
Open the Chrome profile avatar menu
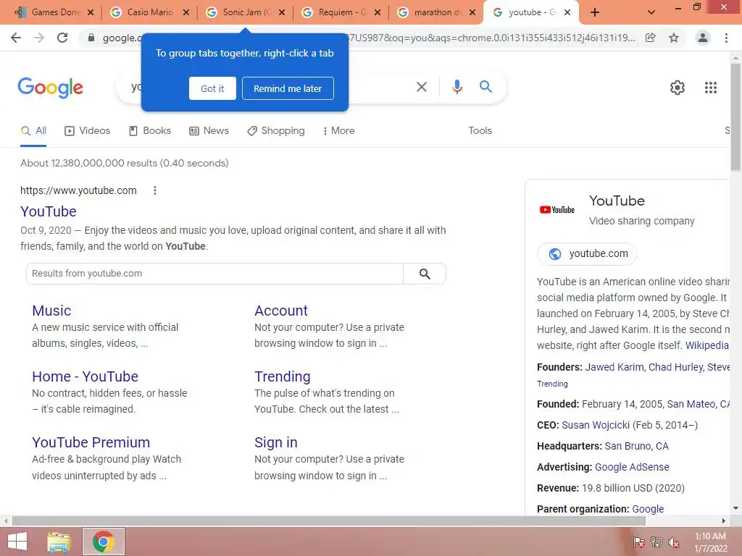[703, 38]
